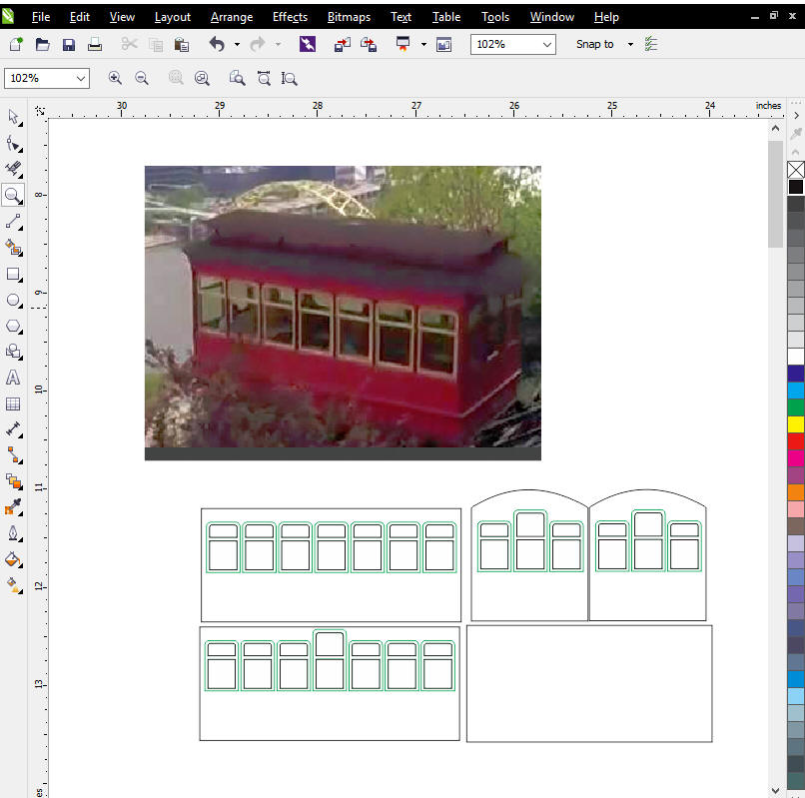Open the property bar 102% zoom dropdown

tap(80, 78)
